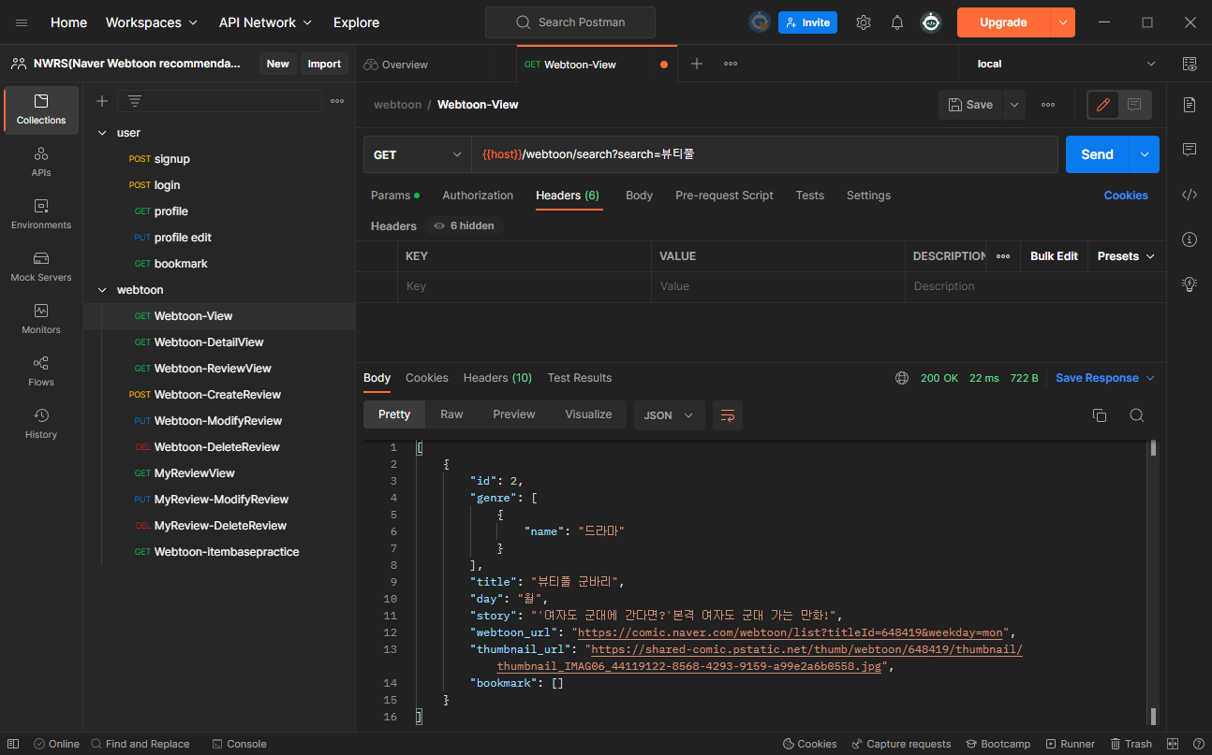Search the response with magnifier icon
1212x755 pixels.
point(1136,415)
